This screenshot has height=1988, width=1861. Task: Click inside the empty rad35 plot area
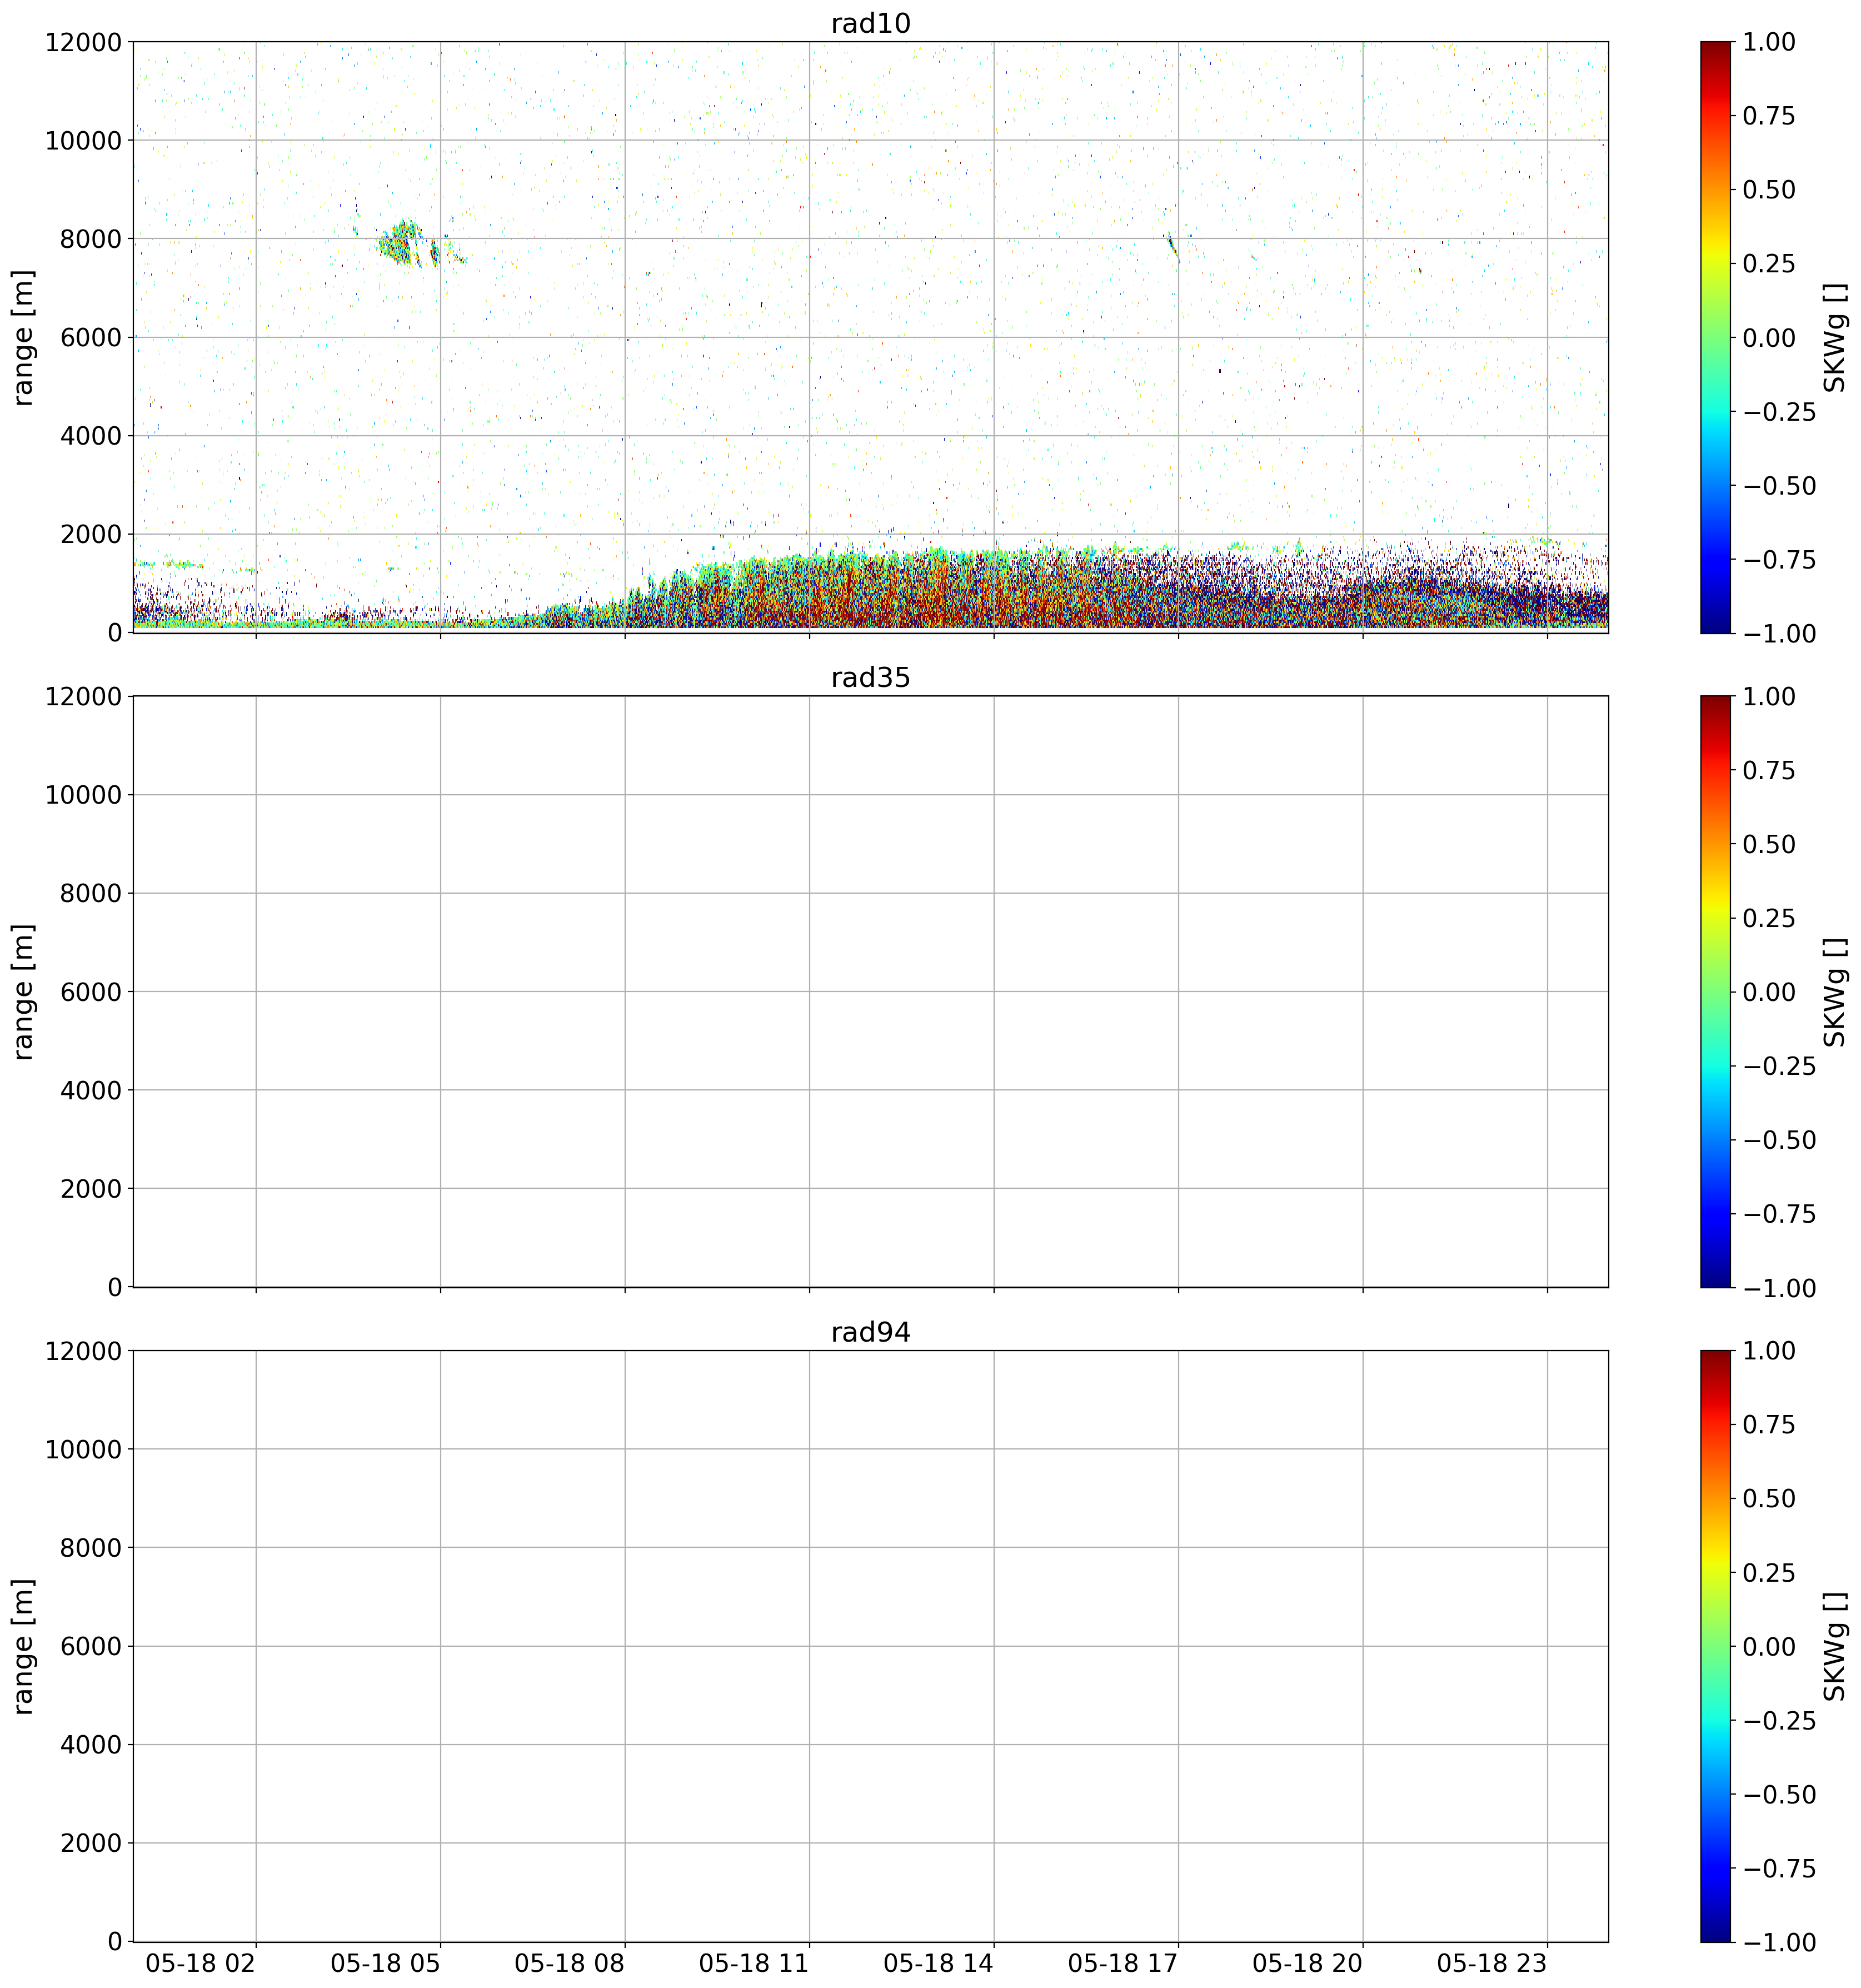pyautogui.click(x=870, y=992)
